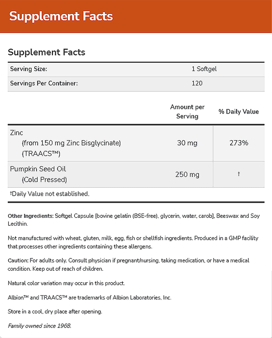Viewport: 272px width, 338px height.
Task: Click the black Supplement Facts section heading
Action: [x=46, y=52]
